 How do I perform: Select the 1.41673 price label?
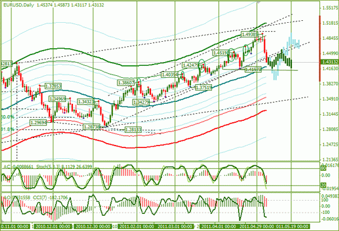click(x=253, y=70)
